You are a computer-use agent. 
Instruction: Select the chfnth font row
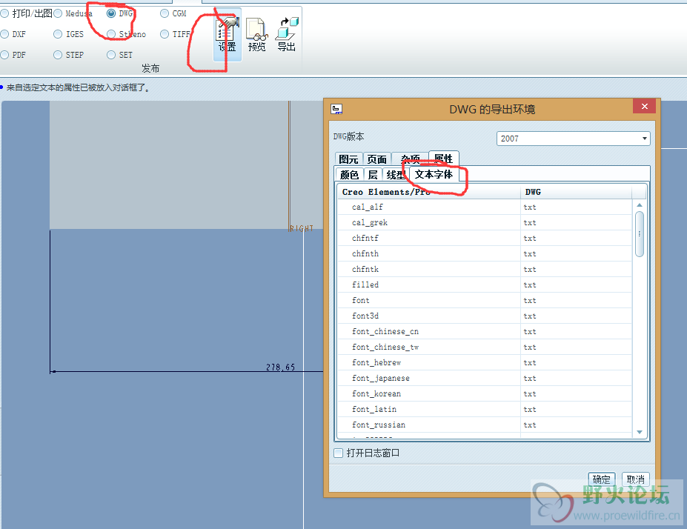coord(485,253)
